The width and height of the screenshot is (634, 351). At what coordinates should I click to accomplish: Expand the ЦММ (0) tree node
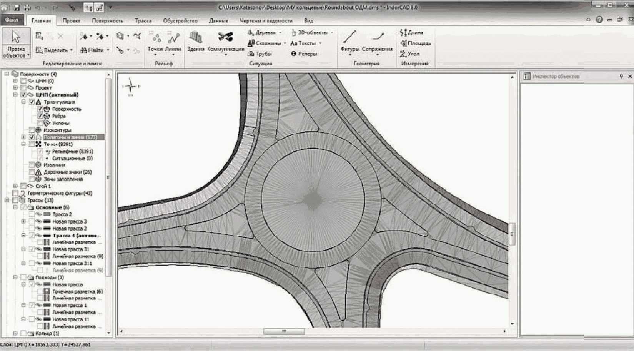tap(15, 81)
